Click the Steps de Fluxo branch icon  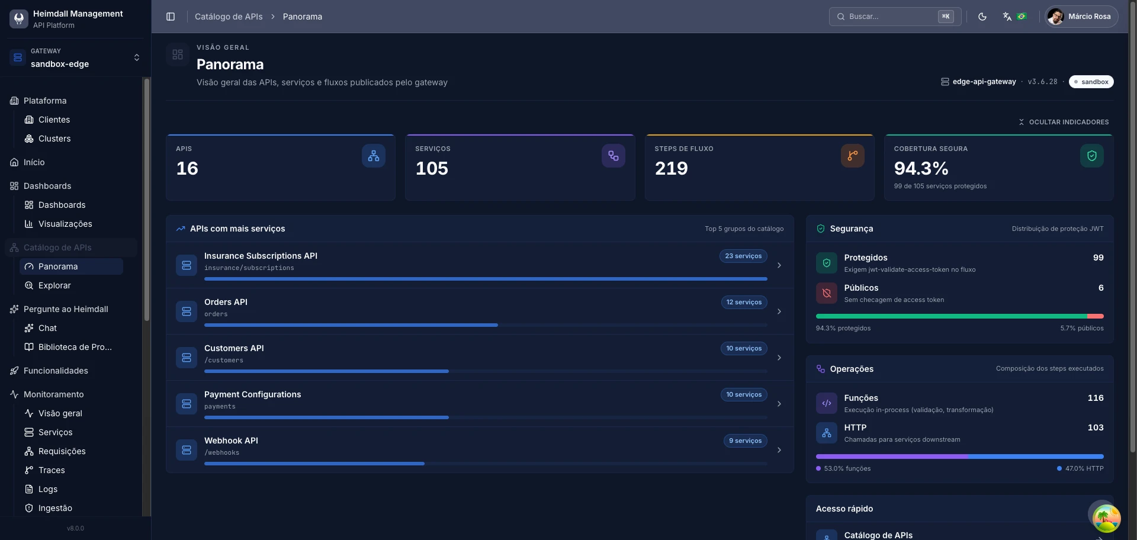click(x=853, y=156)
